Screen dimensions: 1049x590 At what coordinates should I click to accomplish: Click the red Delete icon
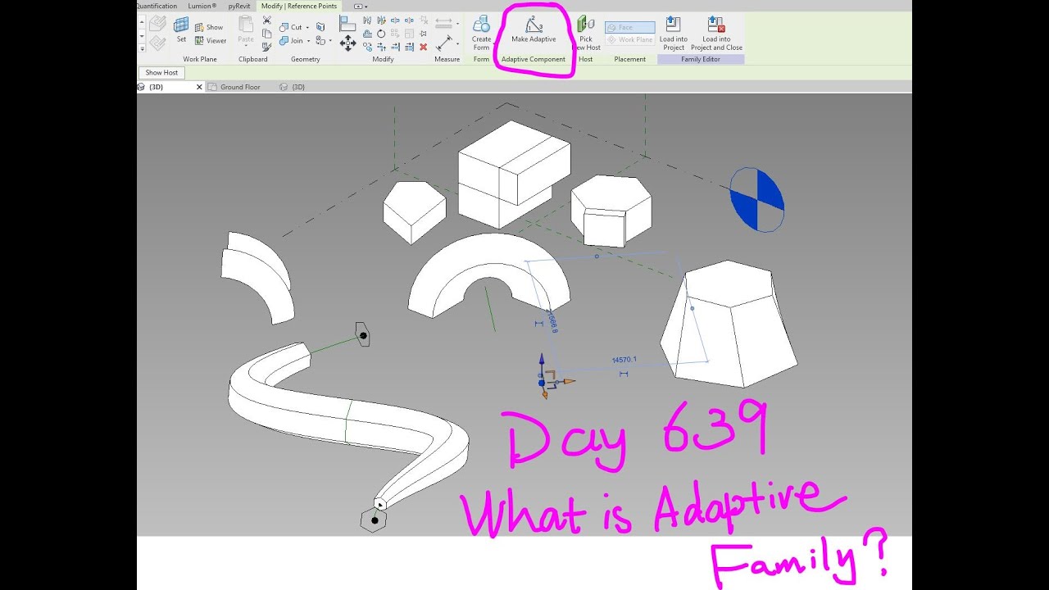click(423, 47)
